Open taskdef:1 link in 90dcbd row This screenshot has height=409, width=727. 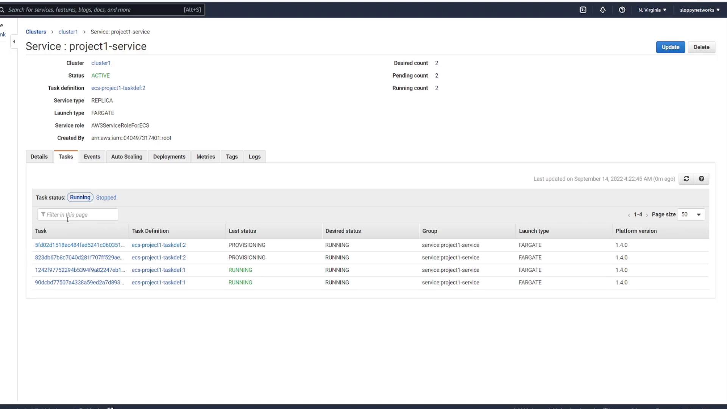(159, 283)
